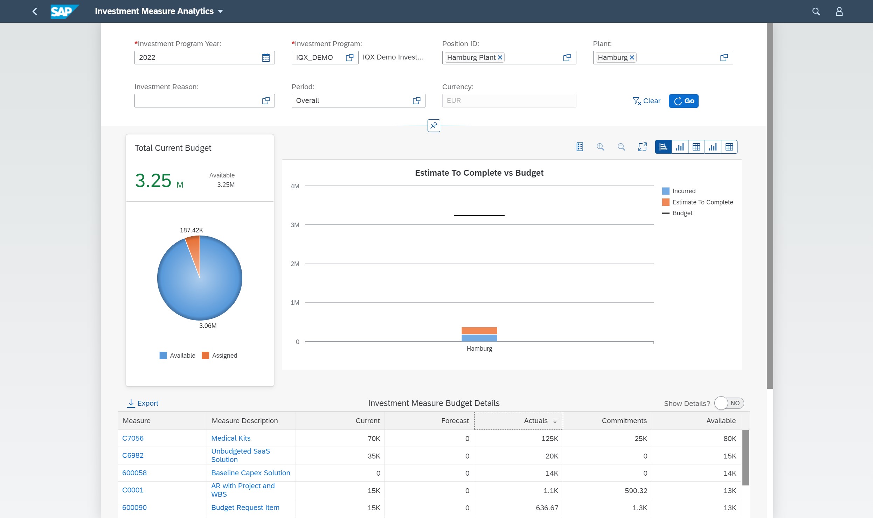Open the value help for Period
Viewport: 873px width, 518px height.
[417, 100]
